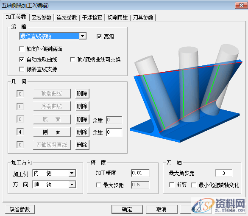This screenshot has width=248, height=216.
Task: Close the 五轴侧铣加工2 dialog
Action: tap(241, 6)
